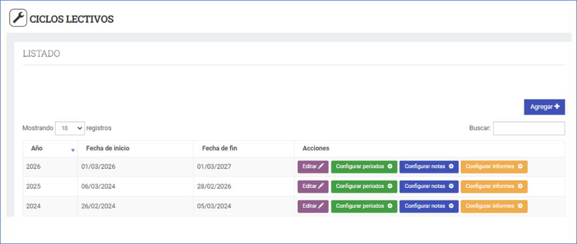This screenshot has width=577, height=244.
Task: Click pencil icon in the 2026 Editar button
Action: [321, 167]
